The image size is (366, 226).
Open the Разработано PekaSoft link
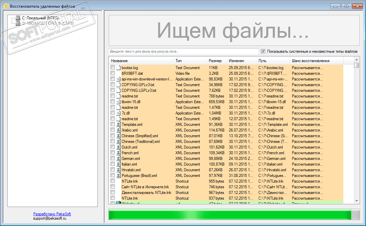click(52, 214)
